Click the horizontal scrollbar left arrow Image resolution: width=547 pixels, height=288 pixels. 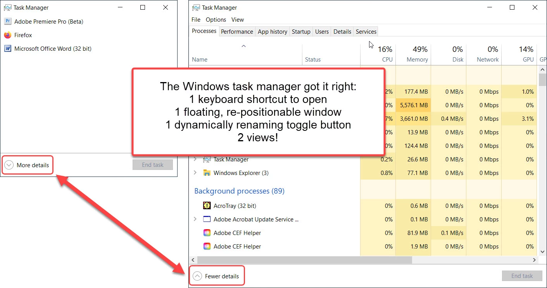193,260
